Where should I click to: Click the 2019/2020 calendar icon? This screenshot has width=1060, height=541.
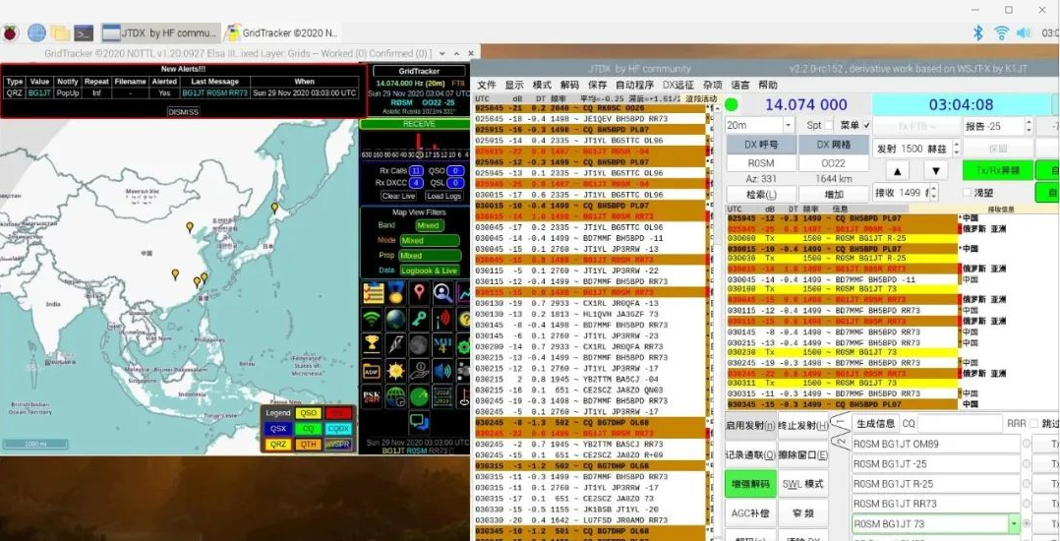[x=442, y=396]
